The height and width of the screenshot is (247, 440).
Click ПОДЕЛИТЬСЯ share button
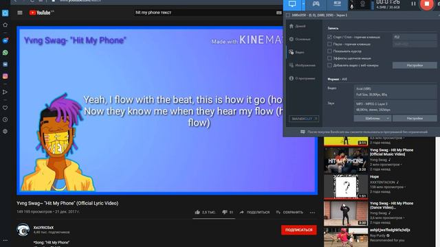(254, 212)
